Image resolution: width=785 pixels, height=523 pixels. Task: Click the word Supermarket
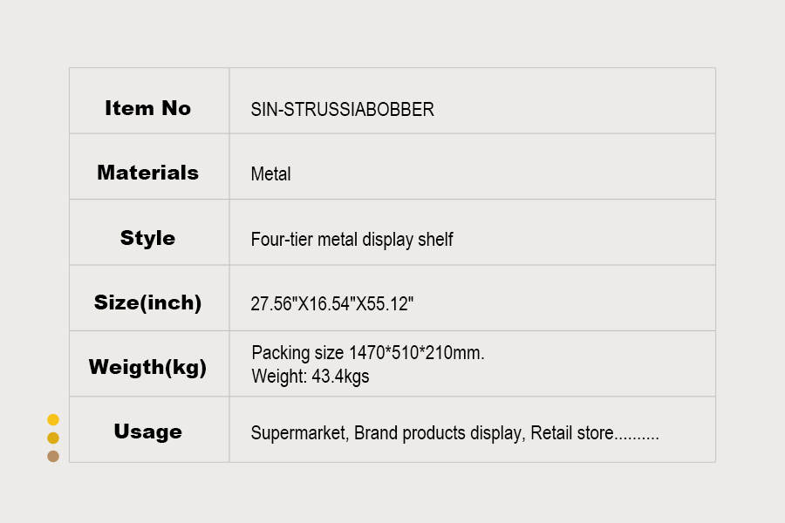coord(298,433)
